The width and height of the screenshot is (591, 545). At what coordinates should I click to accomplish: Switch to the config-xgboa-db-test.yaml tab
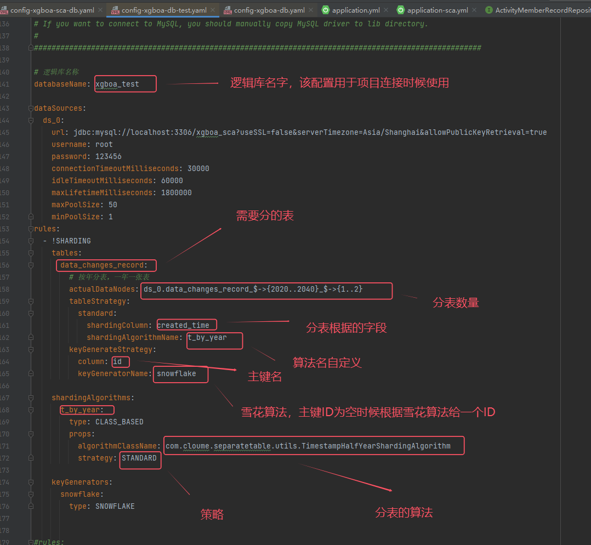point(163,10)
